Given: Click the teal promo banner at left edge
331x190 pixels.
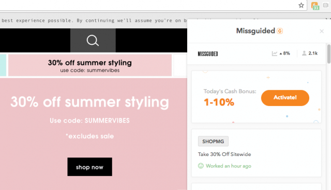Looking at the screenshot, I should [3, 65].
